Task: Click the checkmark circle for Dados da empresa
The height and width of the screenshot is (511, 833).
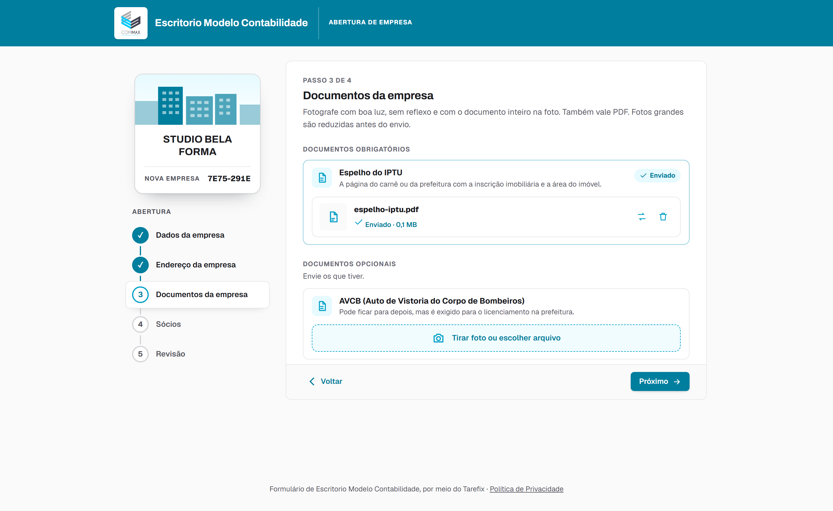Action: pyautogui.click(x=140, y=235)
